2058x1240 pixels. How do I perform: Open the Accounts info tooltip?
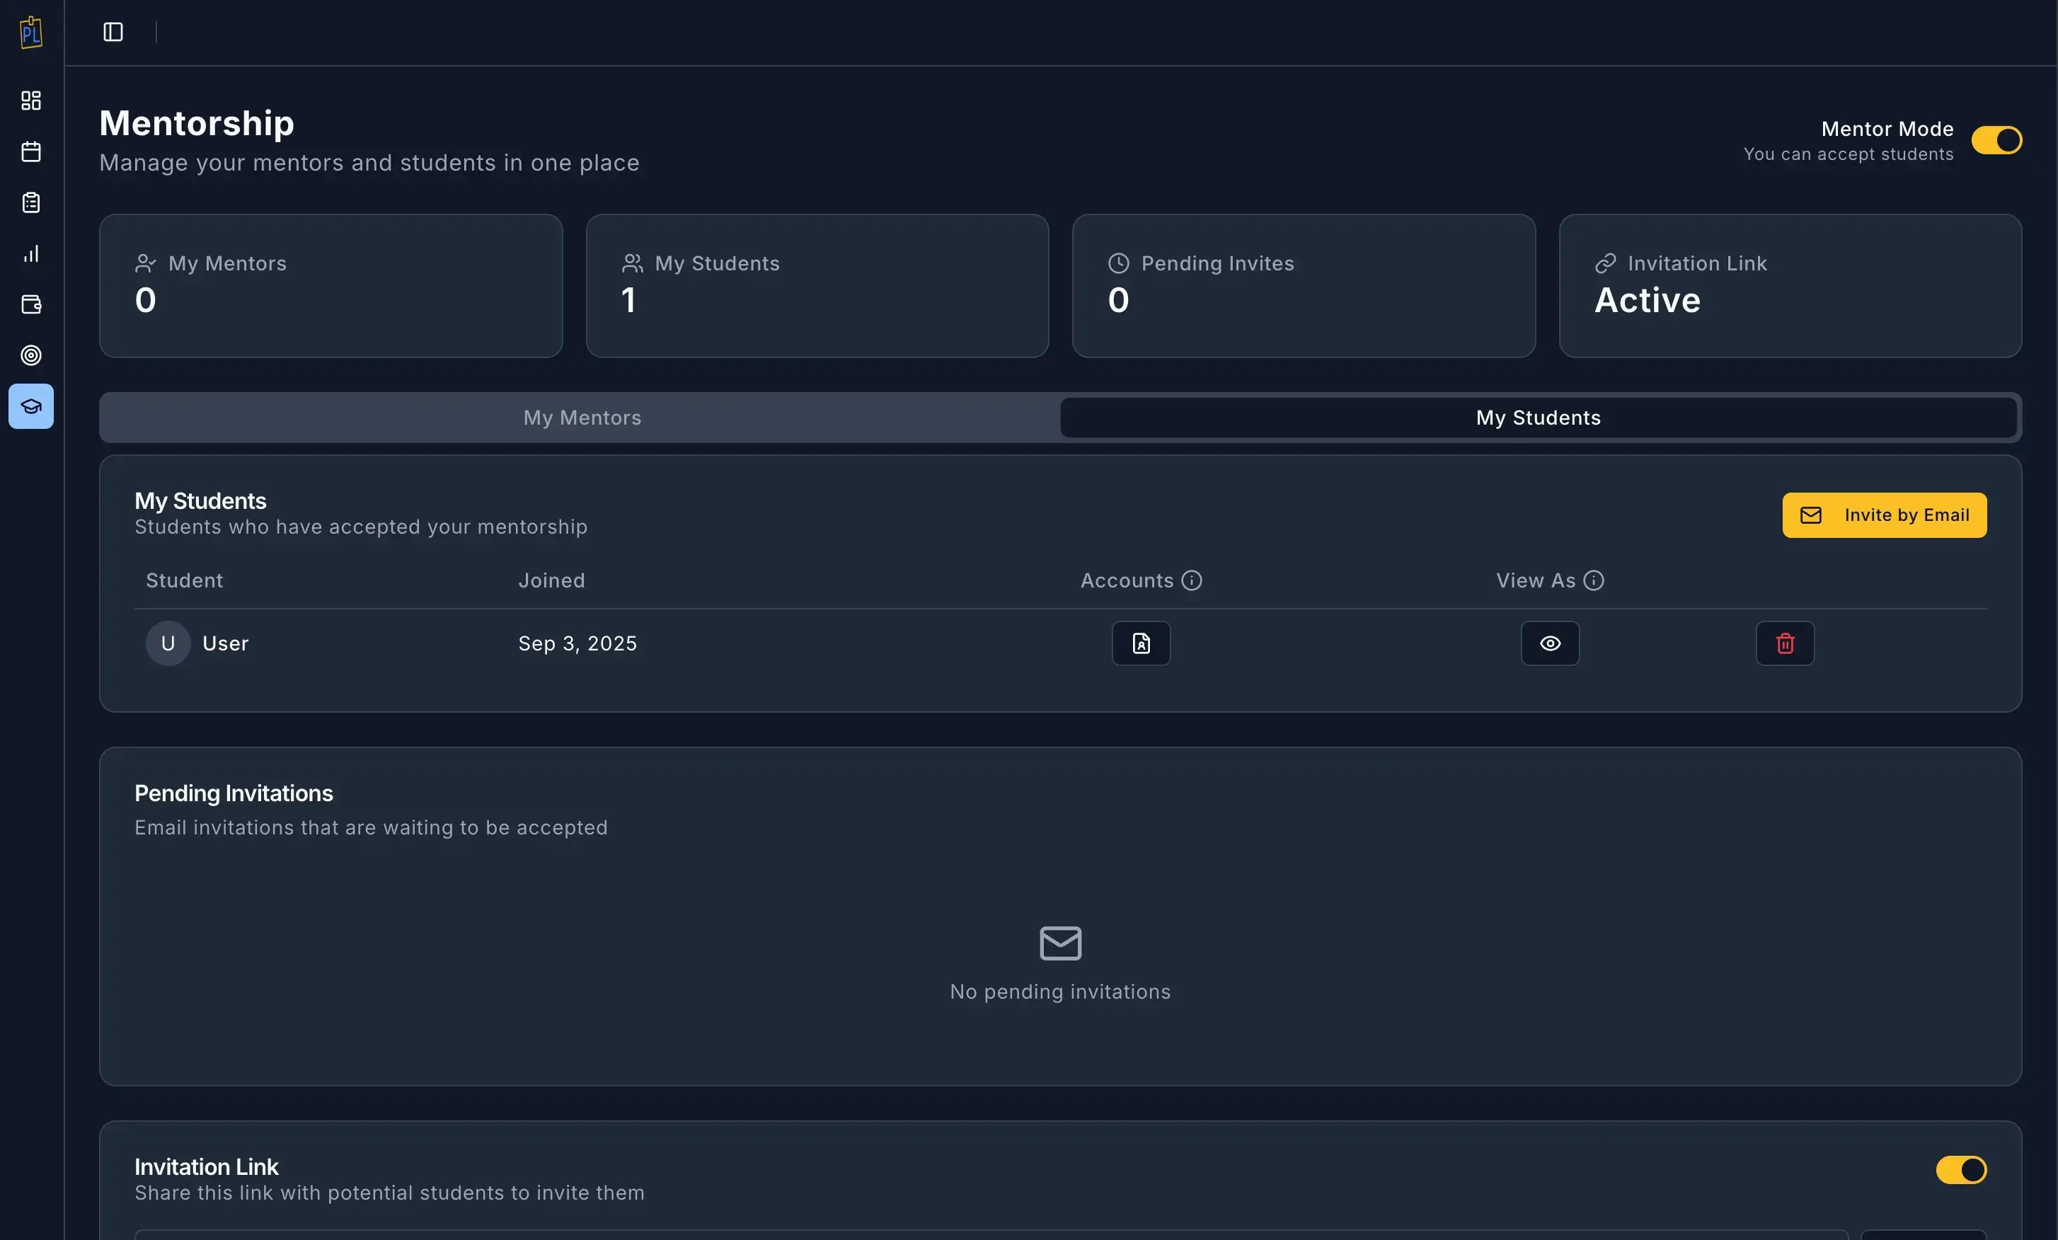click(x=1192, y=580)
